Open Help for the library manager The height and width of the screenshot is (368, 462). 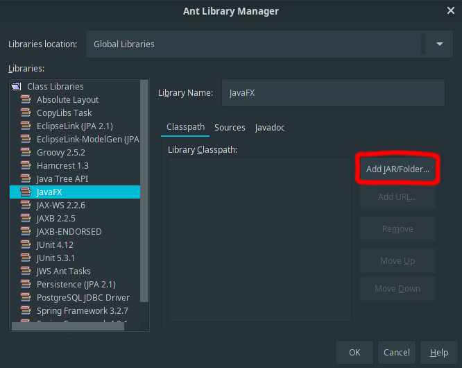(x=438, y=353)
